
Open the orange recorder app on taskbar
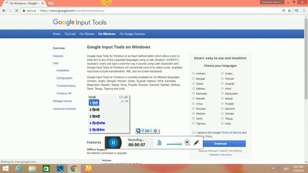click(x=88, y=169)
